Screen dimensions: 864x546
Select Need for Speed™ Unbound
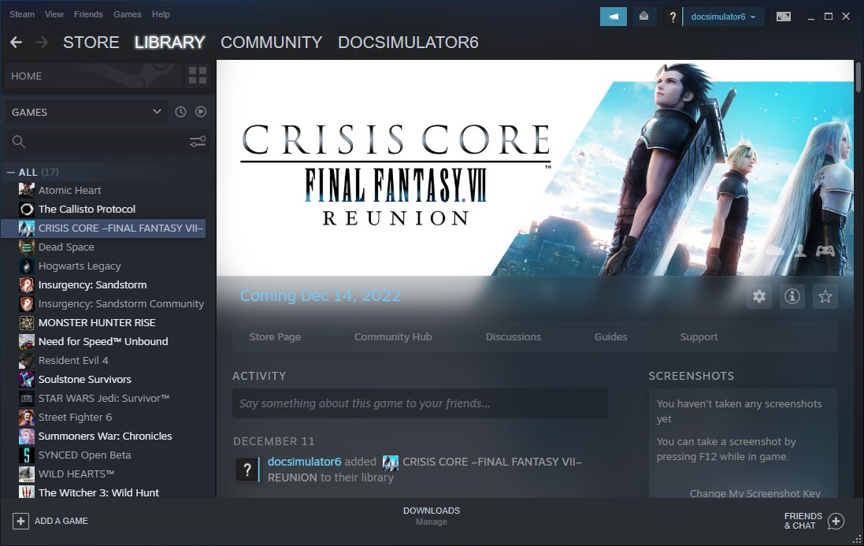point(103,342)
